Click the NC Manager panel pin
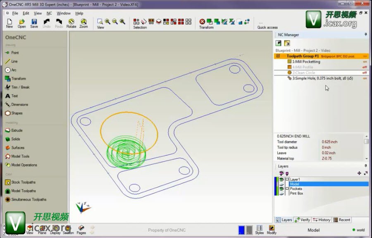Viewport: 372px width, 238px height. (365, 35)
